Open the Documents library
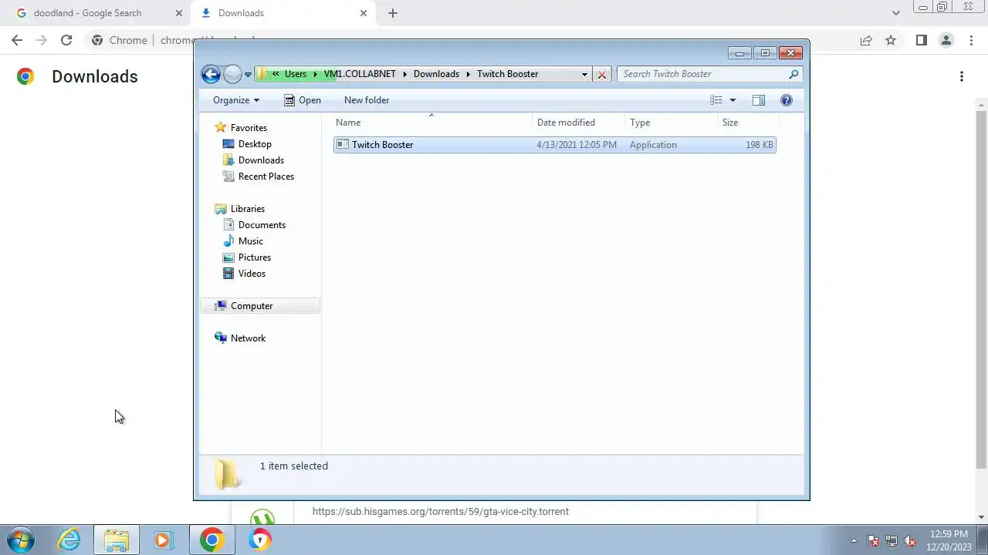The image size is (988, 555). point(262,225)
